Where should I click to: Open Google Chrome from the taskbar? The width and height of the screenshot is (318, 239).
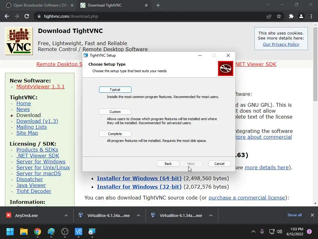point(37,232)
